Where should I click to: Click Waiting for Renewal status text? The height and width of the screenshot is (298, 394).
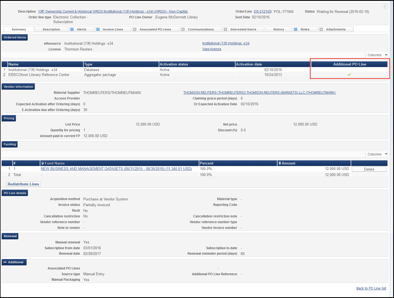(x=343, y=12)
